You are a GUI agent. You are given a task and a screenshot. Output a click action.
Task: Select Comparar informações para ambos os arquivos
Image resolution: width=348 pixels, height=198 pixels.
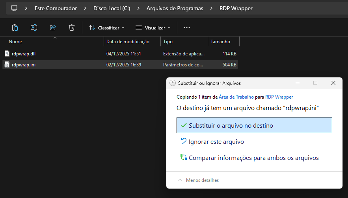tap(253, 158)
